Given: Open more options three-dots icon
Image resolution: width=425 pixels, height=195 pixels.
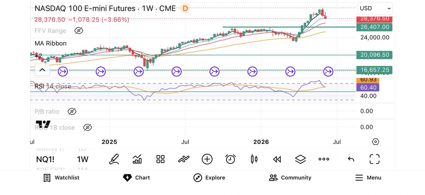Looking at the screenshot, I should [x=324, y=159].
